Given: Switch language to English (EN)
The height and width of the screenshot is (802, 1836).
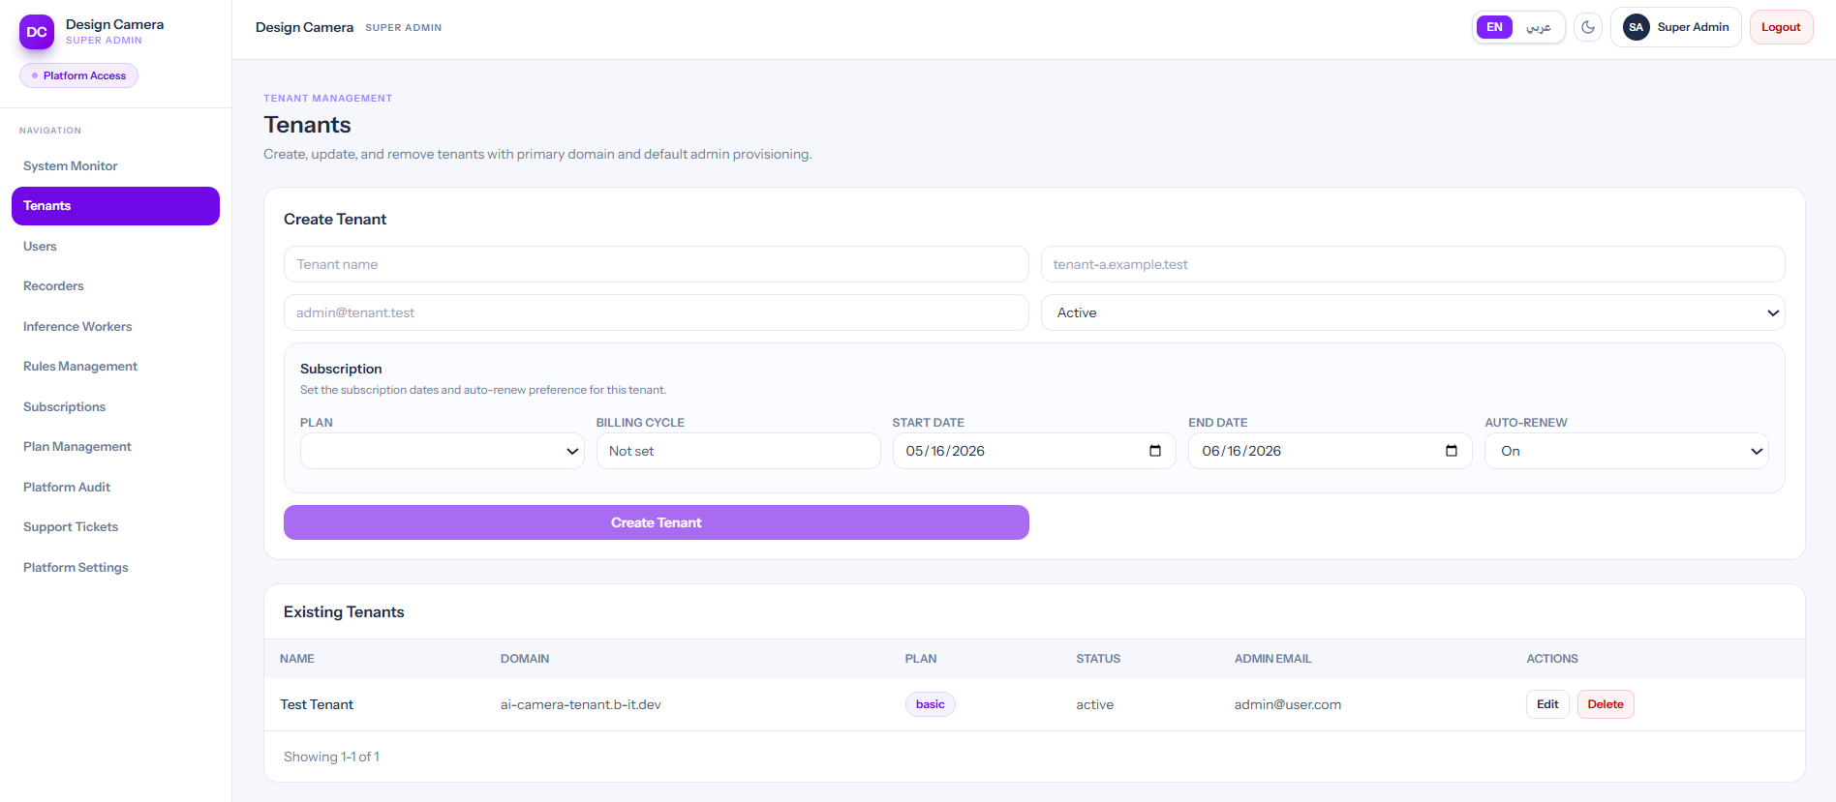Looking at the screenshot, I should pyautogui.click(x=1494, y=27).
